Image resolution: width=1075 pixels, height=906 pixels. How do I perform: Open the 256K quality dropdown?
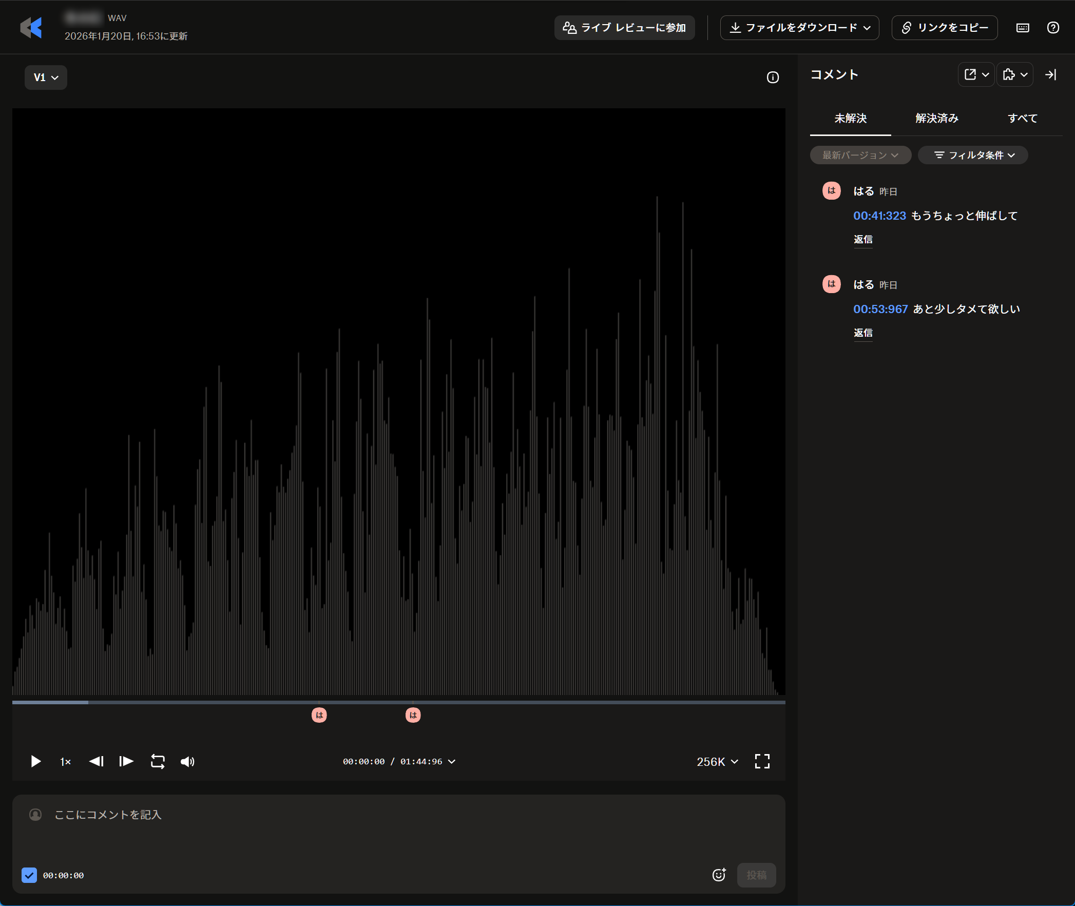pos(717,762)
